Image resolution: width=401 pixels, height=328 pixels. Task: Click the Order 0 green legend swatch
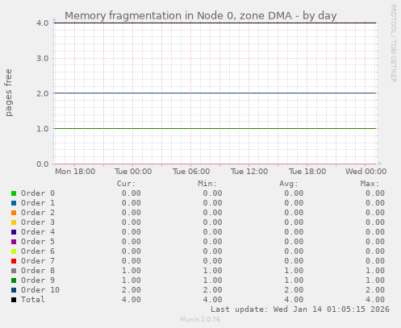[14, 193]
